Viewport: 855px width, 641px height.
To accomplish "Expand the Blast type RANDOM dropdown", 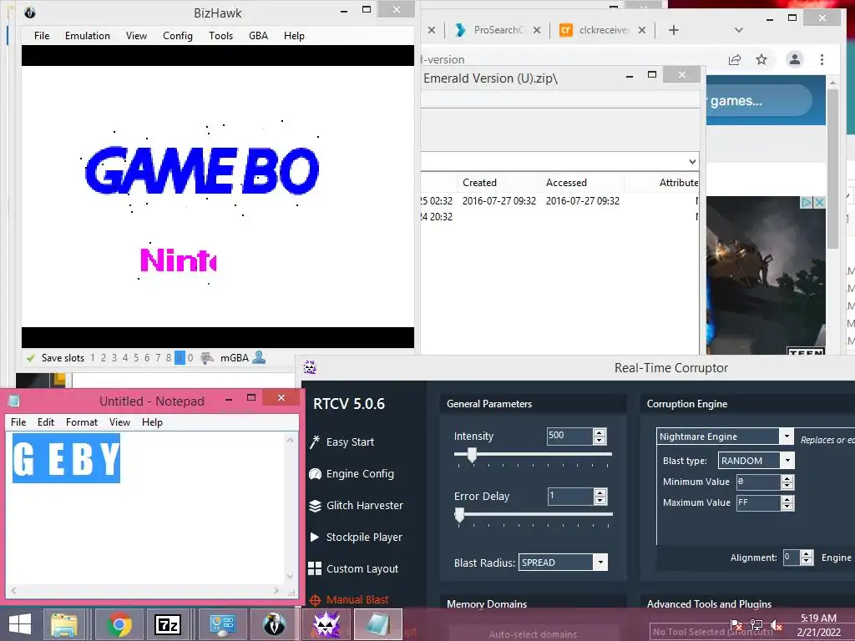I will (x=787, y=461).
